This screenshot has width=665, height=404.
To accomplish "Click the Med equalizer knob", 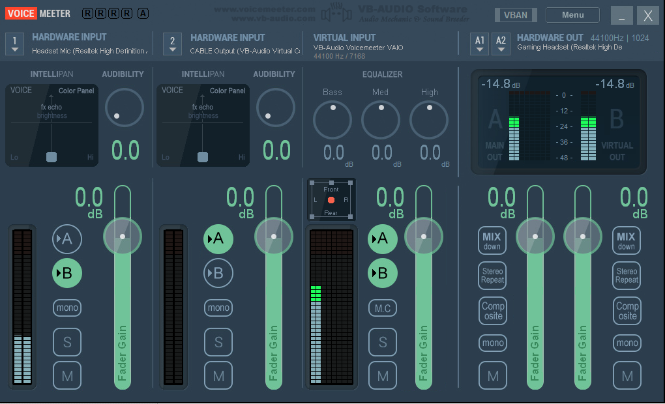I will tap(381, 119).
